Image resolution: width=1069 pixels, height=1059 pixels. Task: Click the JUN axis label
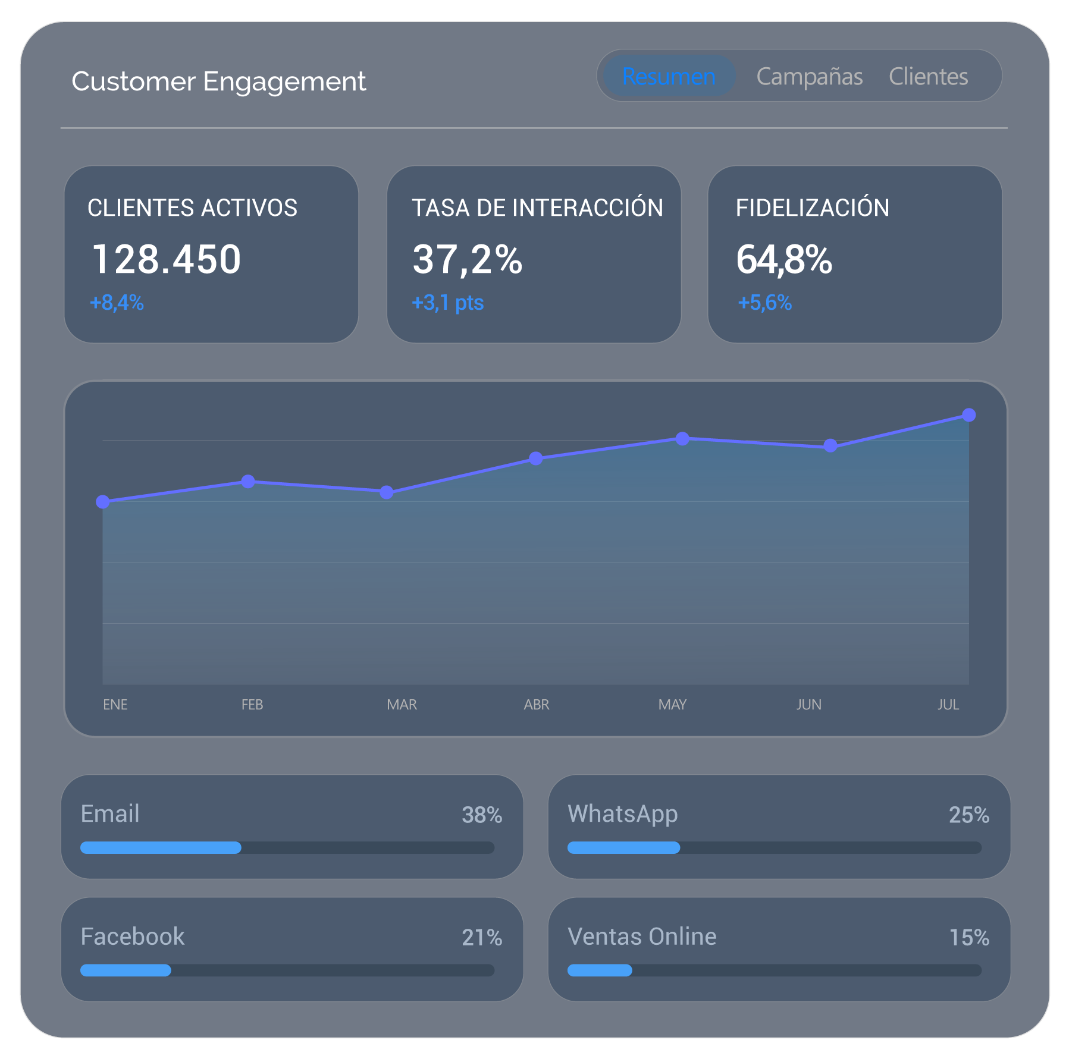point(809,705)
